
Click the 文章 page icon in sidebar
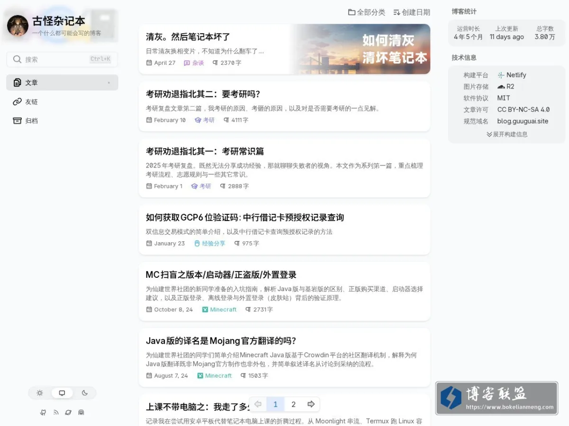17,82
